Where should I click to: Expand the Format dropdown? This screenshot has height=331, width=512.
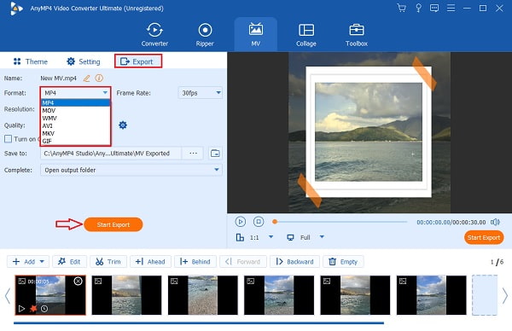pos(75,93)
